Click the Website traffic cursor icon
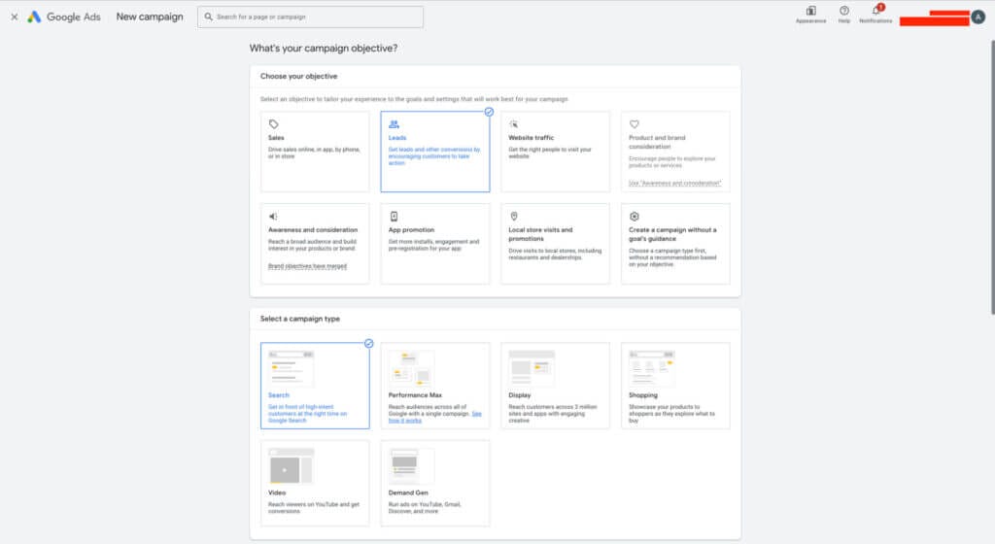Viewport: 995px width, 544px height. (514, 124)
